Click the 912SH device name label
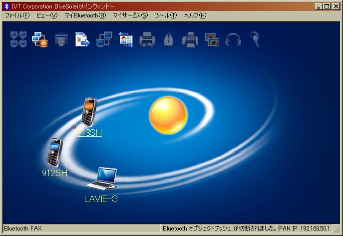 pyautogui.click(x=55, y=173)
